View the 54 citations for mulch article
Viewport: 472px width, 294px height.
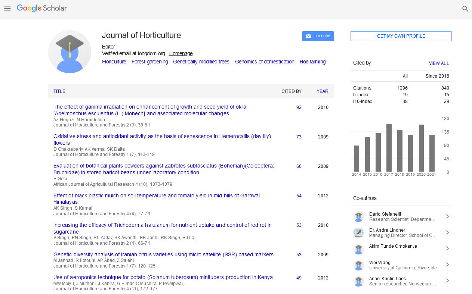click(x=299, y=196)
